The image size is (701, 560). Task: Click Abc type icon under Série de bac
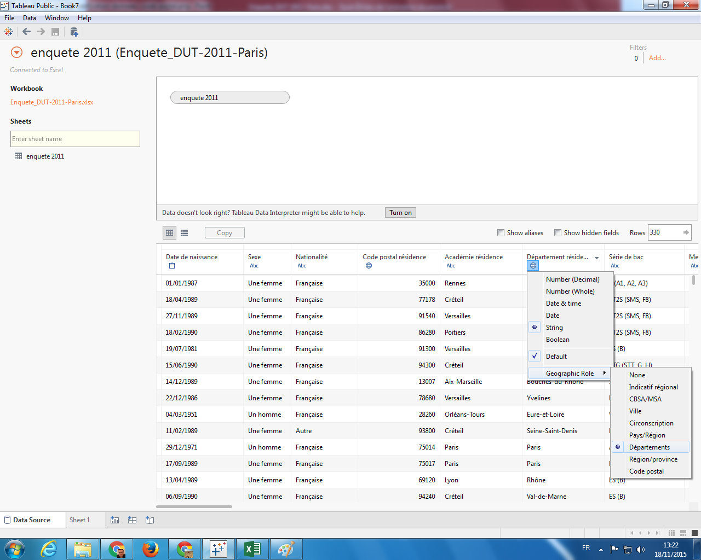pyautogui.click(x=615, y=266)
